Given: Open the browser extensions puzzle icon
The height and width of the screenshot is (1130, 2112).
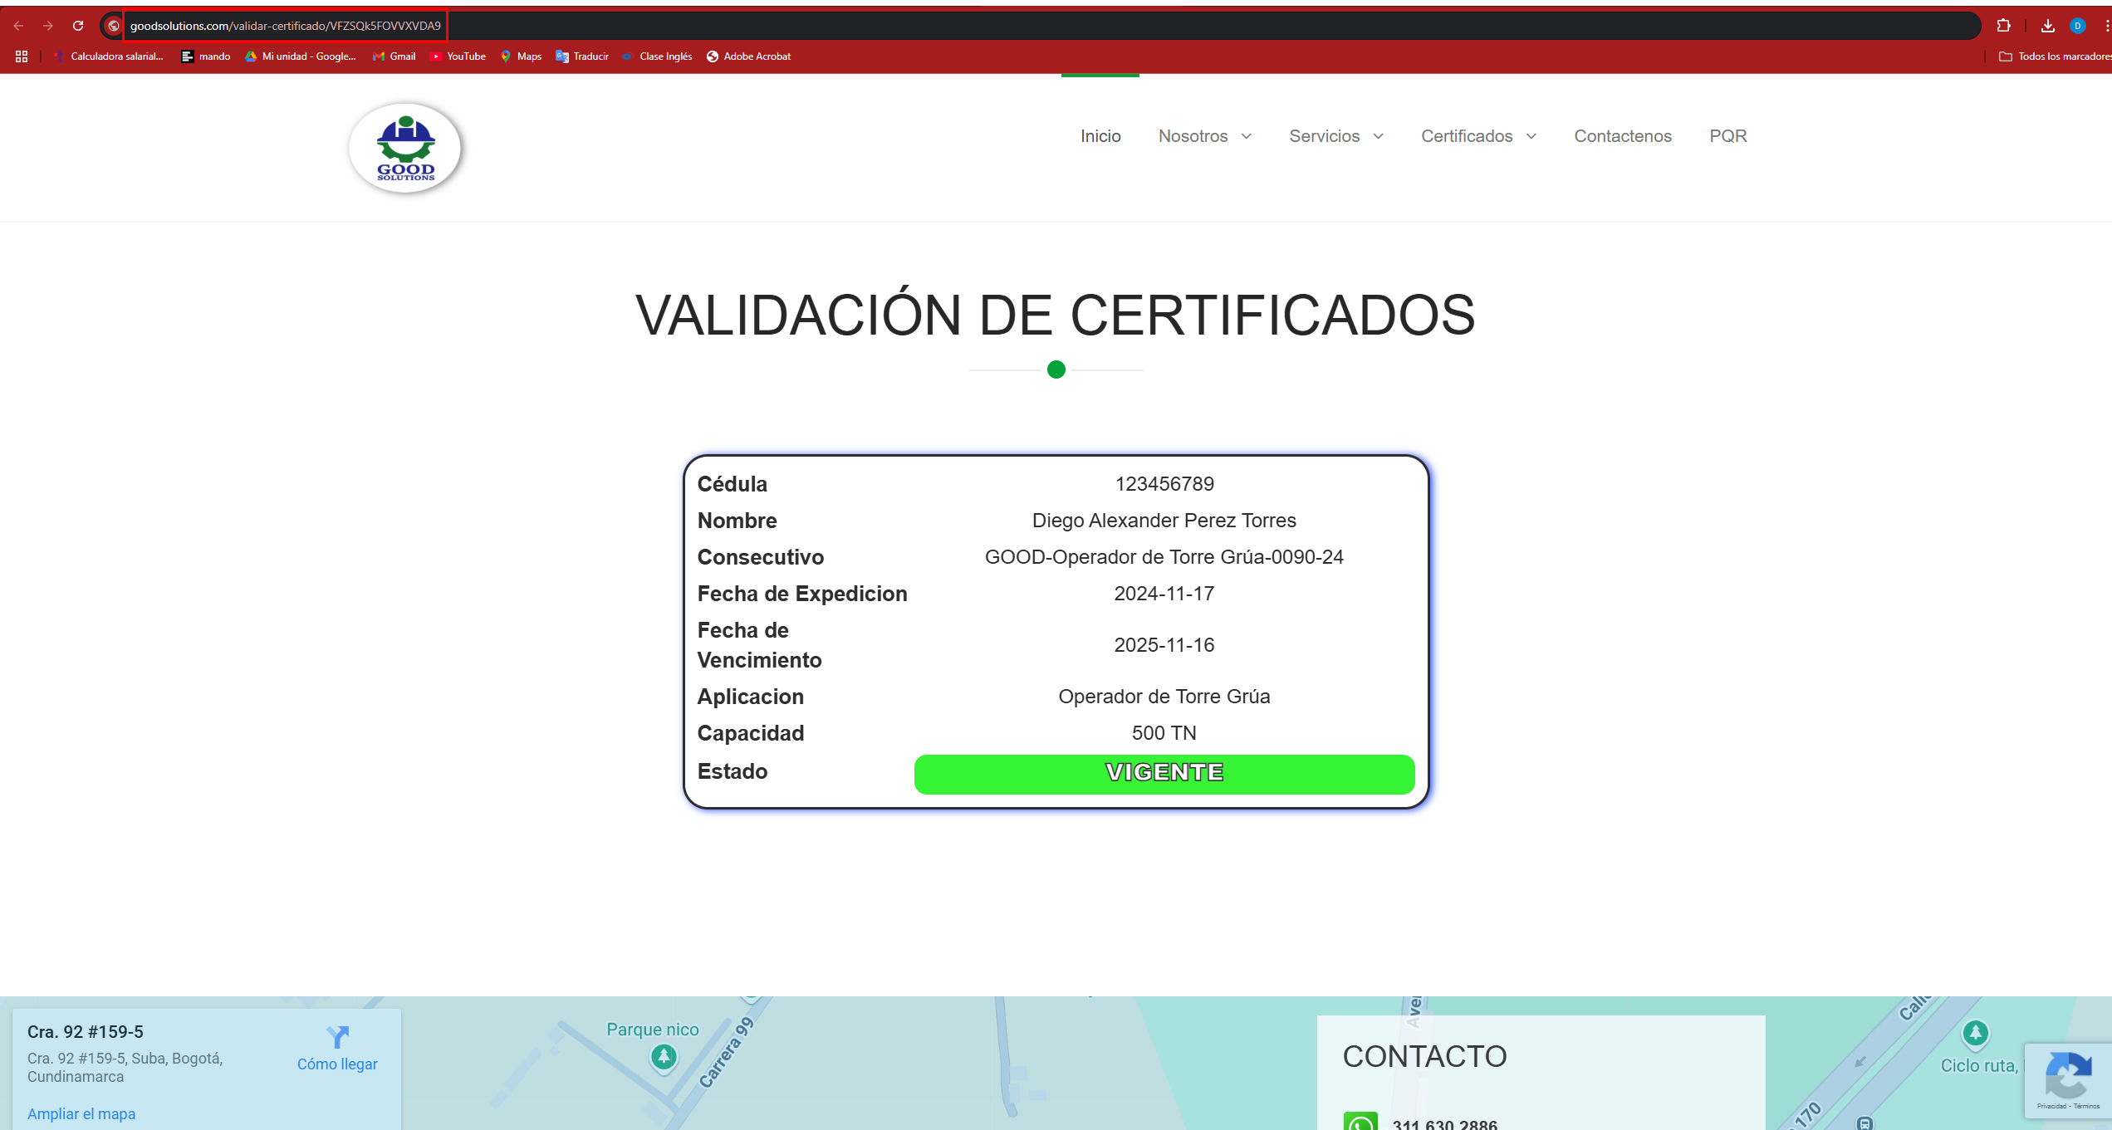Looking at the screenshot, I should pyautogui.click(x=2003, y=26).
